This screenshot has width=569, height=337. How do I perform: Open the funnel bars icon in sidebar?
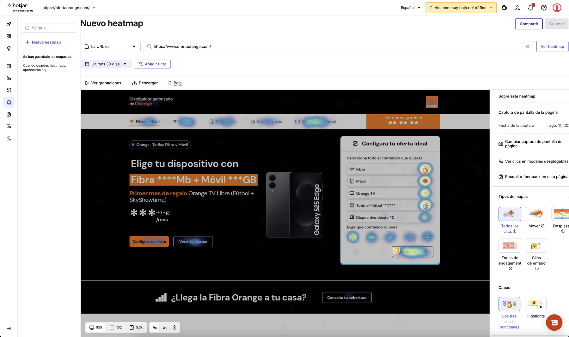tap(9, 78)
